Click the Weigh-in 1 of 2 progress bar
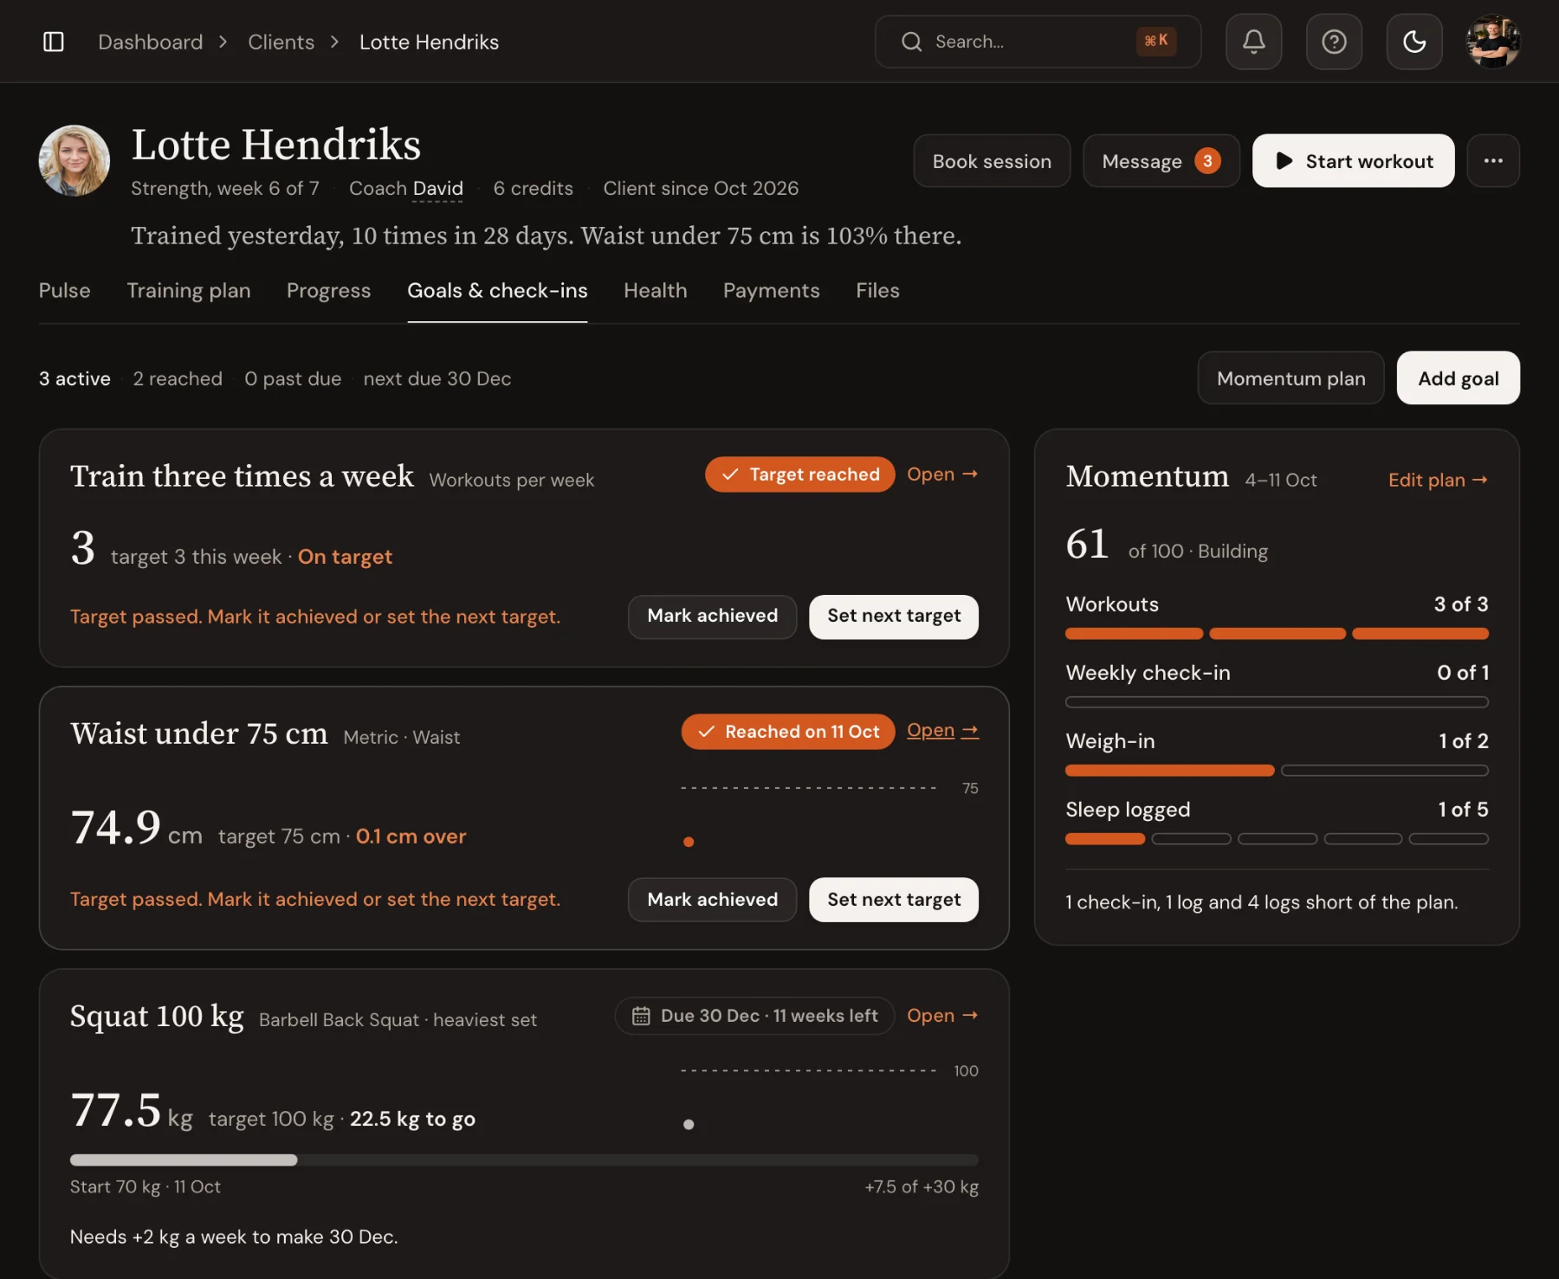The height and width of the screenshot is (1279, 1559). [x=1277, y=771]
